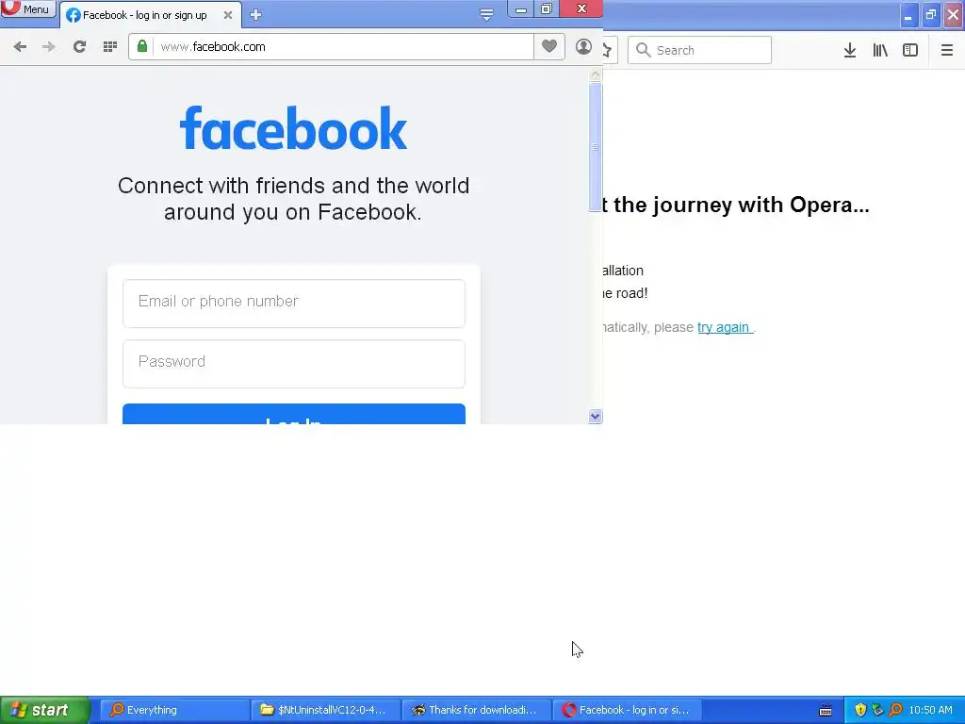Open the Opera account profile icon
The width and height of the screenshot is (965, 724).
click(x=583, y=47)
